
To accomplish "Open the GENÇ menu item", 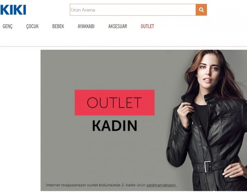I will click(x=8, y=26).
